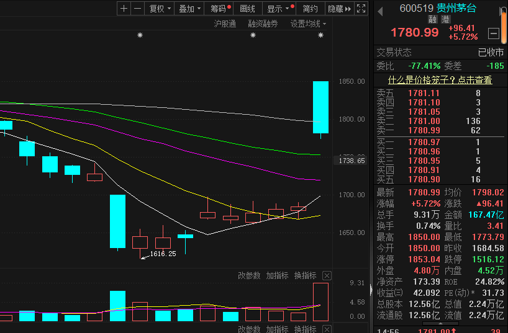Click the 融 margin badge
The width and height of the screenshot is (508, 333).
pyautogui.click(x=432, y=19)
